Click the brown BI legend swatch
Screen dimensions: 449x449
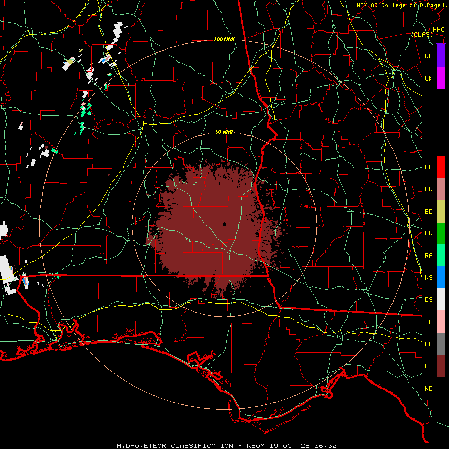click(441, 366)
